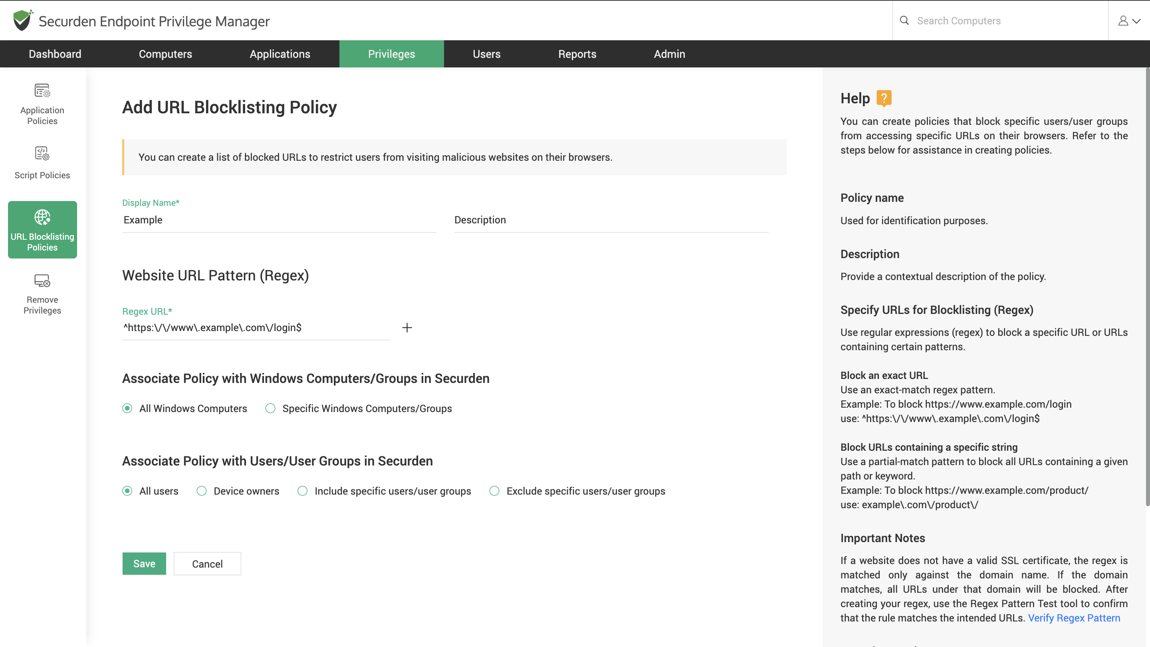Open Application Policies in the sidebar
The height and width of the screenshot is (647, 1150).
coord(42,104)
